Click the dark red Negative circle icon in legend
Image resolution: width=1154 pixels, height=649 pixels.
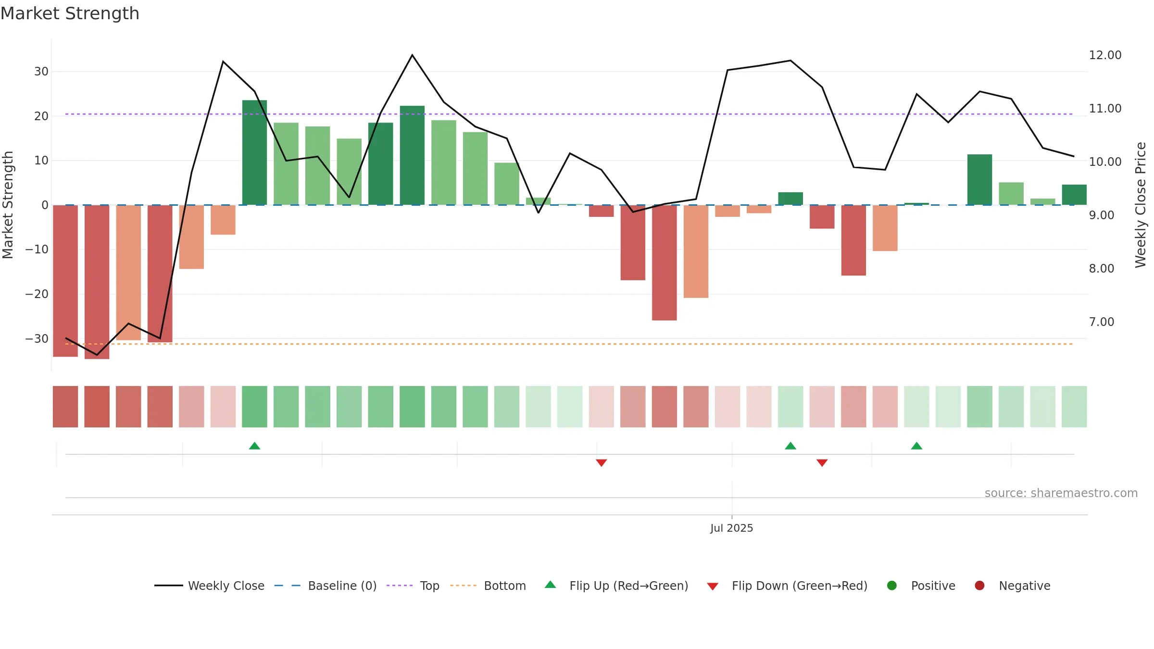979,586
